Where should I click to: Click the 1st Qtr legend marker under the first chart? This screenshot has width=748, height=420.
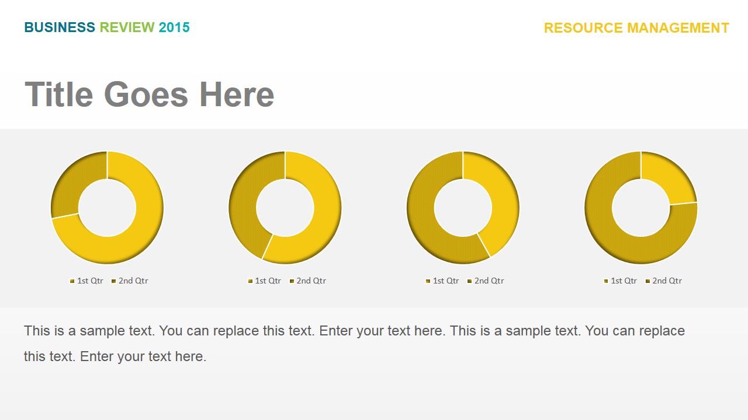72,281
